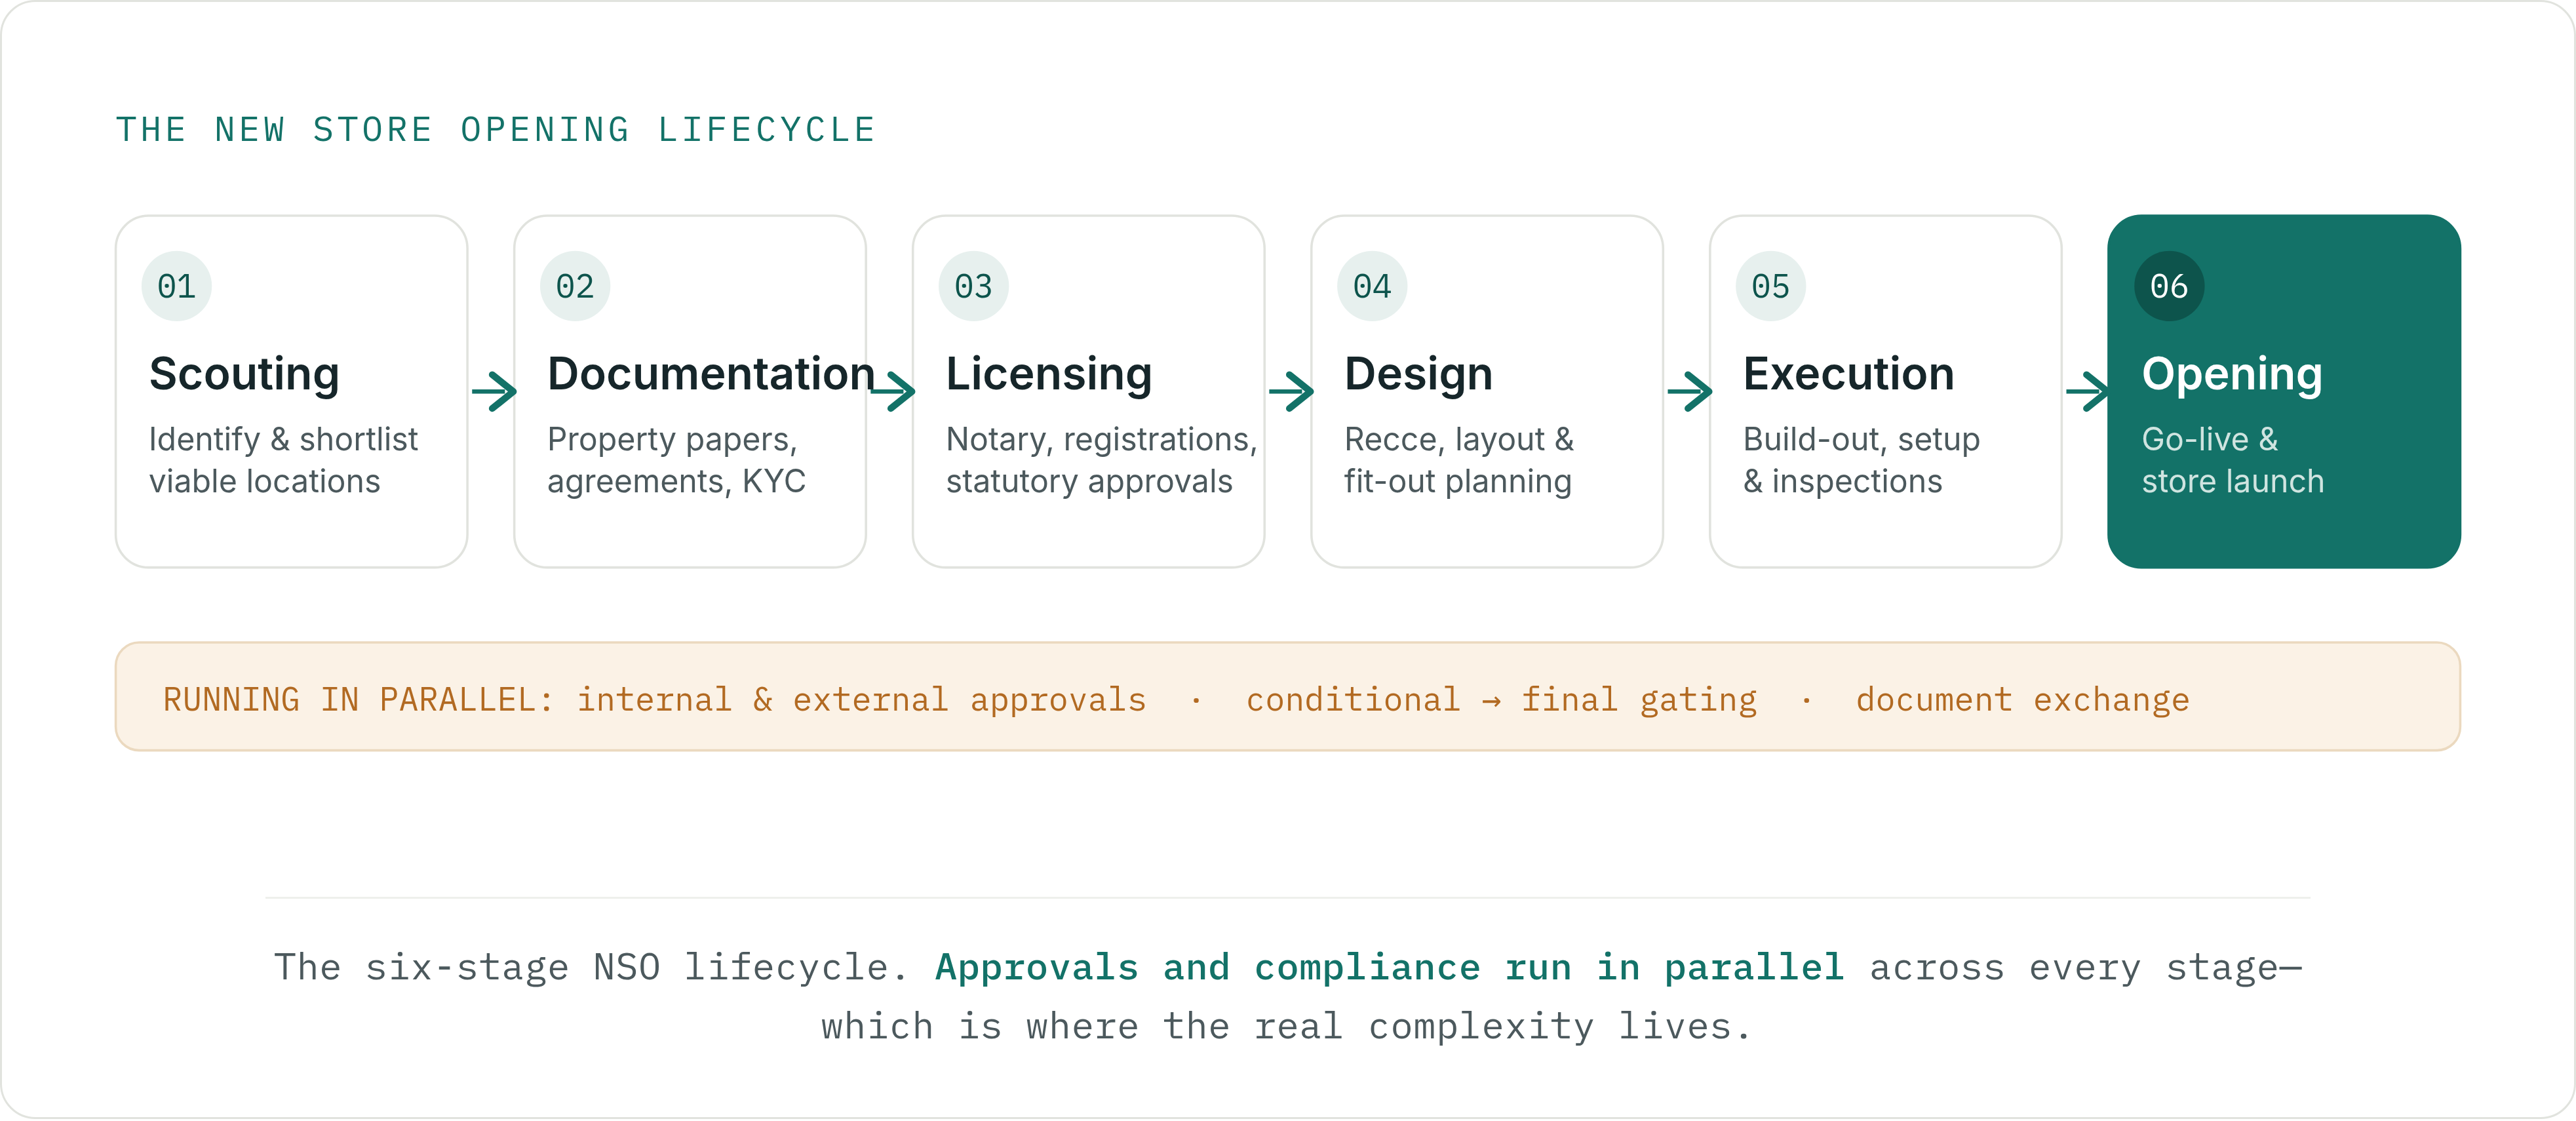2576x1121 pixels.
Task: Click the 05 step number badge
Action: click(1770, 286)
